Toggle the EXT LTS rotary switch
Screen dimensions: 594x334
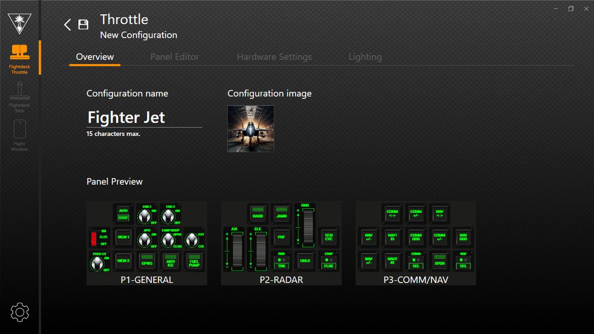tap(194, 238)
